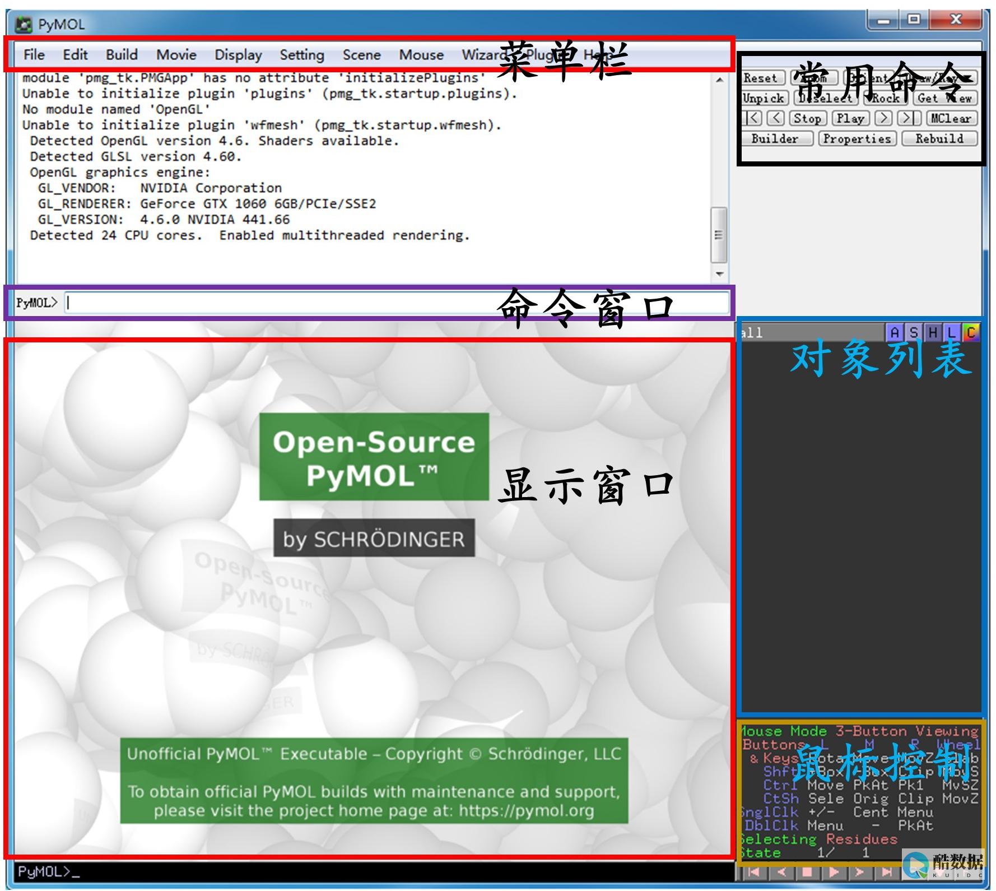This screenshot has height=891, width=996.
Task: Cycle mouse mode via '3-Button Viewing' text
Action: [907, 731]
